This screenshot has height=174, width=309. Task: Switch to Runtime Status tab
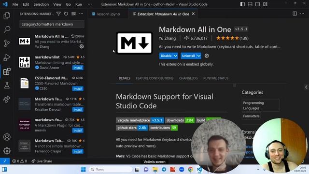pos(216,78)
